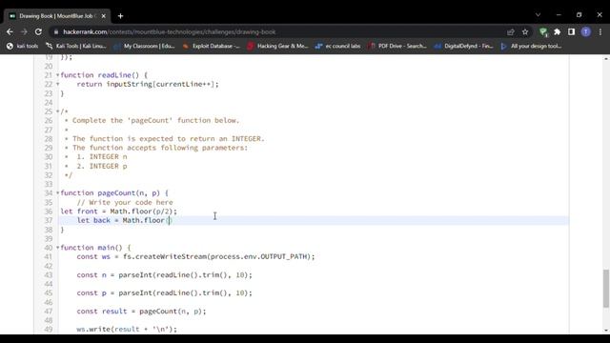Click "Complete the 'pageCount' function below" comment

pos(156,121)
